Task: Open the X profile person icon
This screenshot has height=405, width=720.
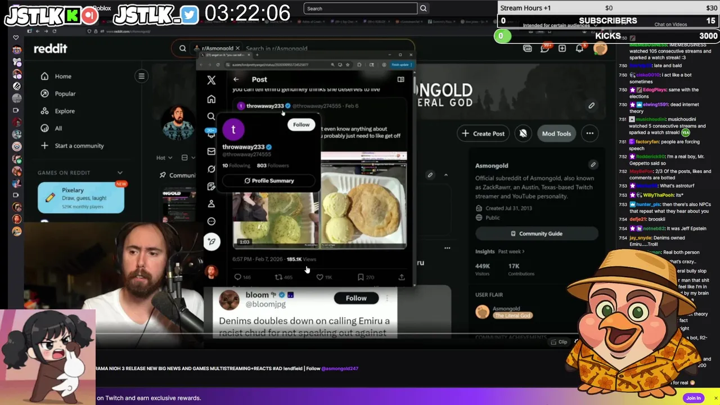Action: tap(211, 204)
